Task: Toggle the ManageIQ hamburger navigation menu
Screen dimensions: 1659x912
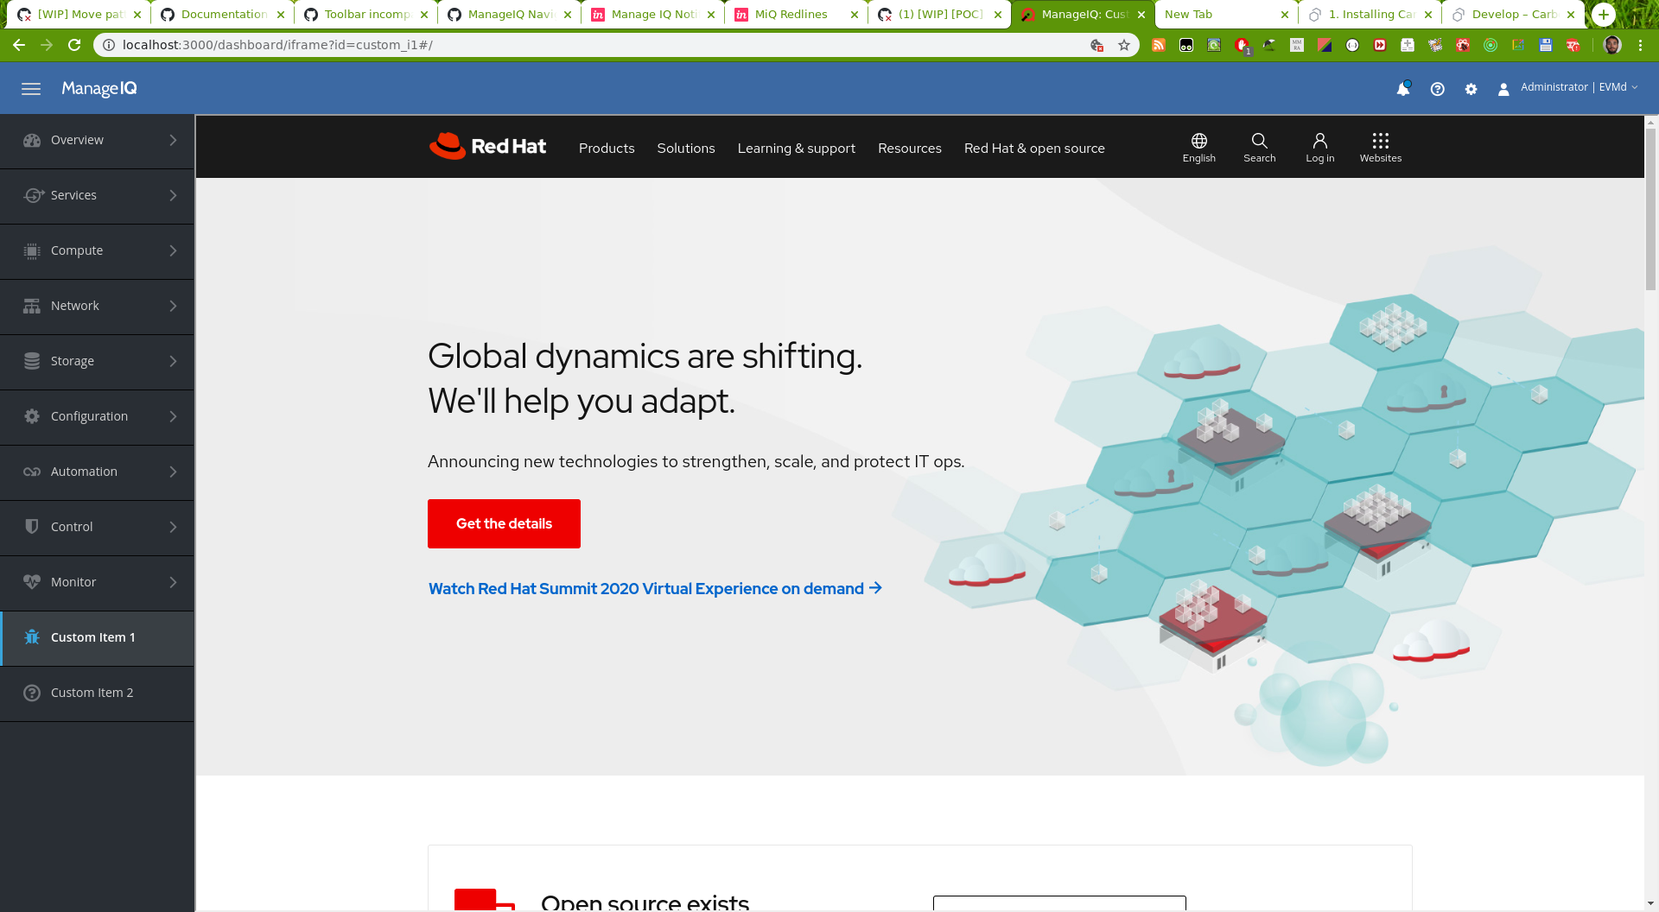Action: coord(31,89)
